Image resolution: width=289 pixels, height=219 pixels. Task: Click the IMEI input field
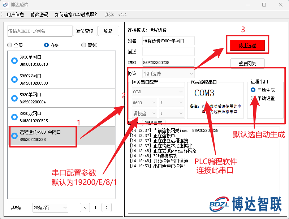point(168,63)
